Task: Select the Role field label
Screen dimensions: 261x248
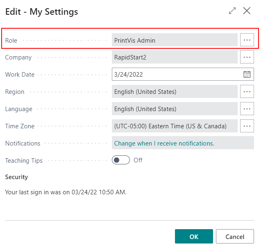Action: (11, 41)
